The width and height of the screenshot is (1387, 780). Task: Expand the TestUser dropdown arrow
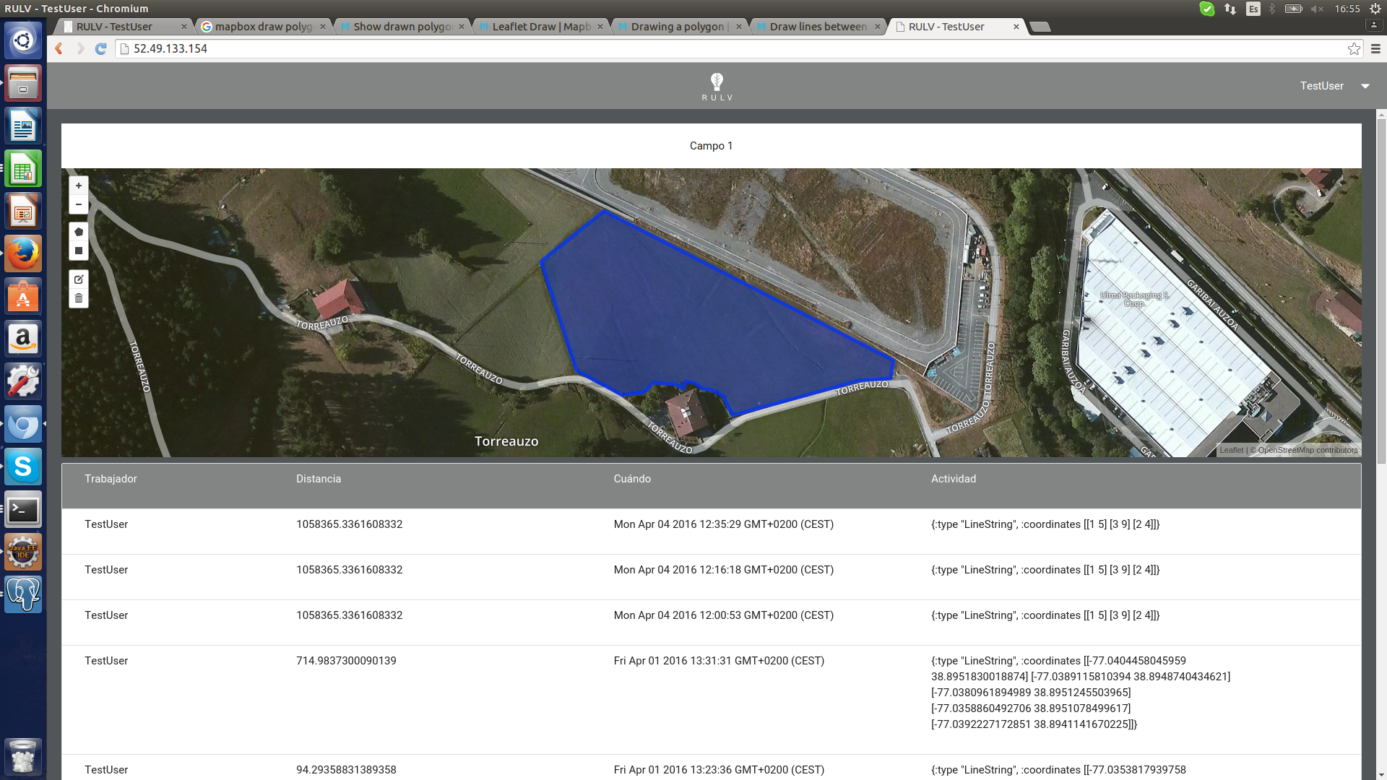1365,86
